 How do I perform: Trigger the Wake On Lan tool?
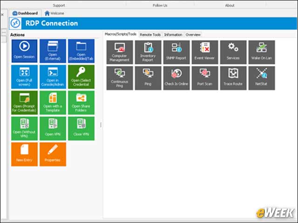(x=262, y=52)
